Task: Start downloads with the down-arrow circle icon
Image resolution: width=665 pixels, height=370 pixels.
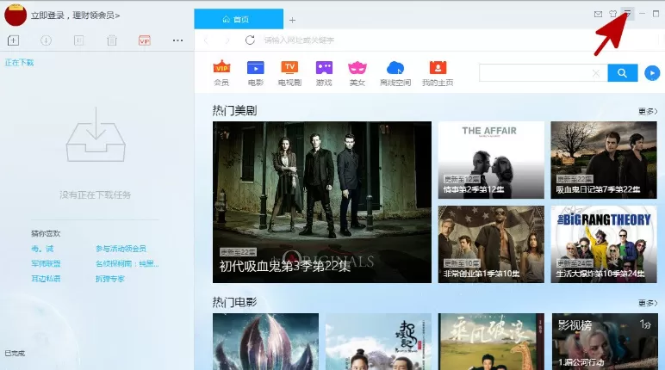Action: pos(46,40)
